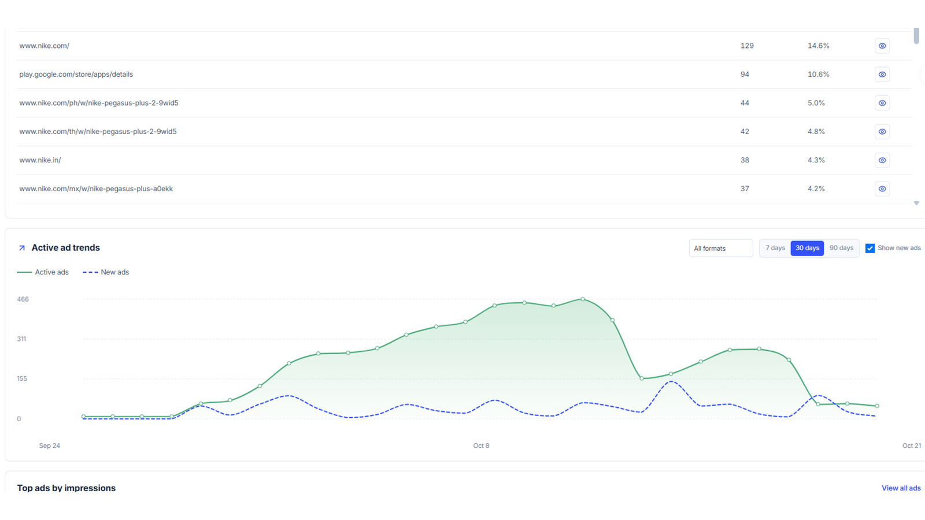The width and height of the screenshot is (925, 520).
Task: Open the View all ads link
Action: point(901,488)
